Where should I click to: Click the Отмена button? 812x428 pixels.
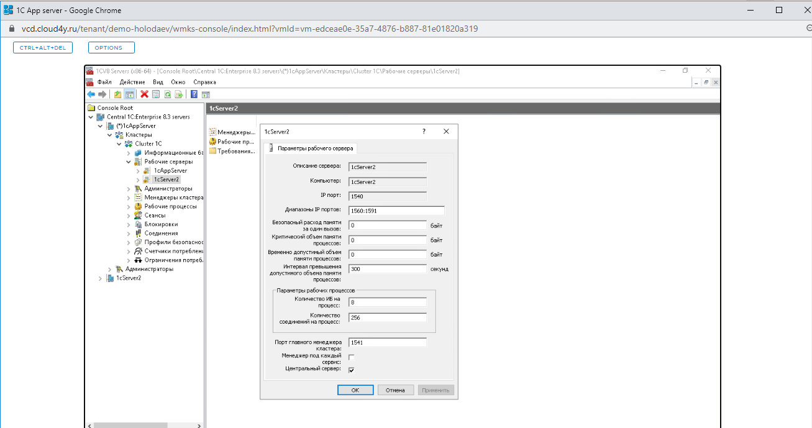click(395, 390)
